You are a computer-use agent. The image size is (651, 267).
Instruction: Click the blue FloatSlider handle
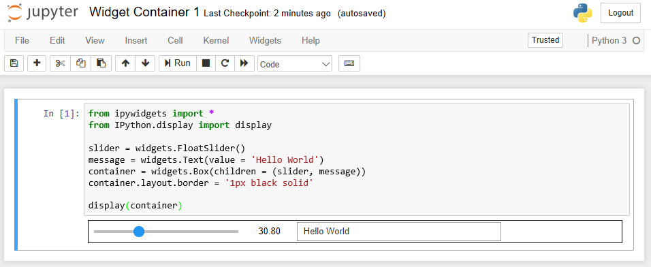pyautogui.click(x=139, y=232)
